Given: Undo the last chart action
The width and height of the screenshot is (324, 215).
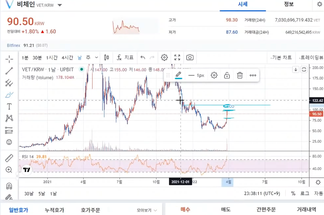Looking at the screenshot, I should click(x=143, y=57).
